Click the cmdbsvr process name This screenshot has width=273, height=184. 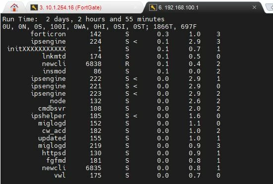(52, 109)
